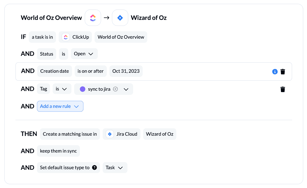Click the Status field chip
The image size is (307, 188).
[x=47, y=54]
